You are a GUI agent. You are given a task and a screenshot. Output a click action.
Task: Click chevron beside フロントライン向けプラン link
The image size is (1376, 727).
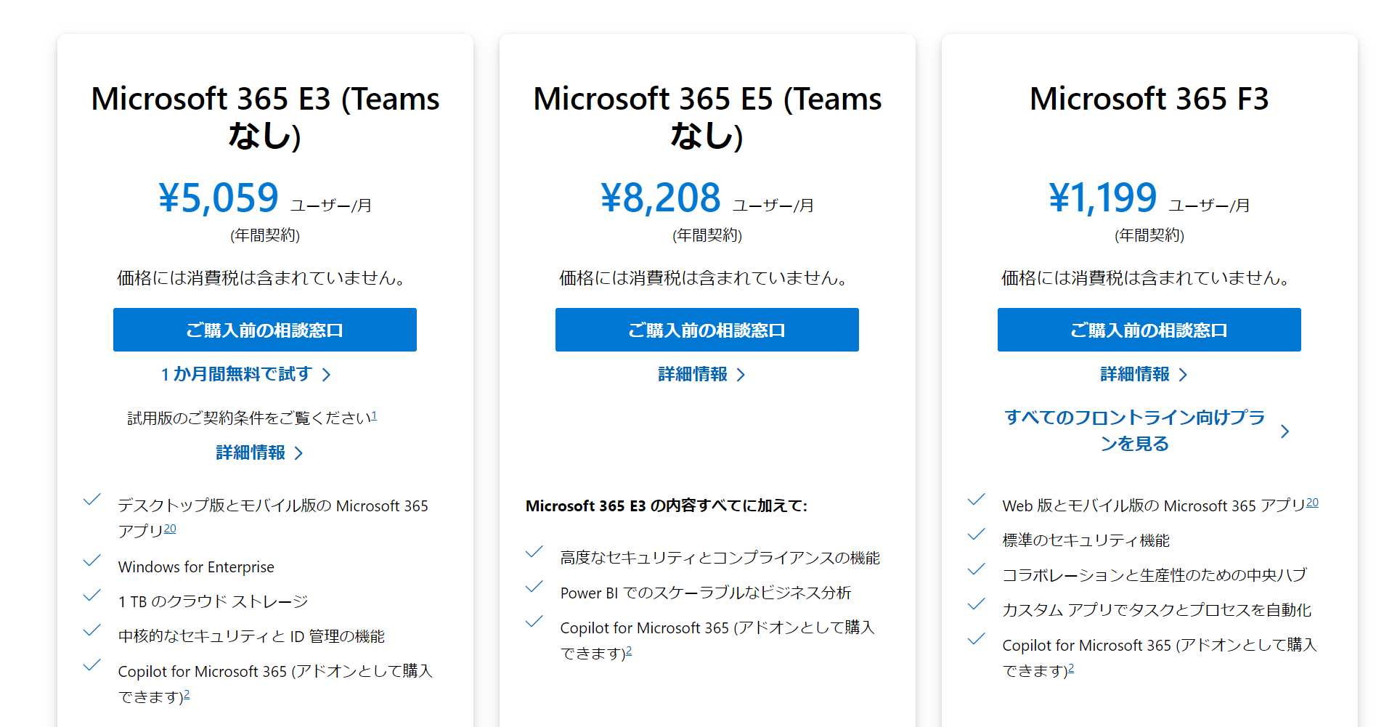(1285, 431)
